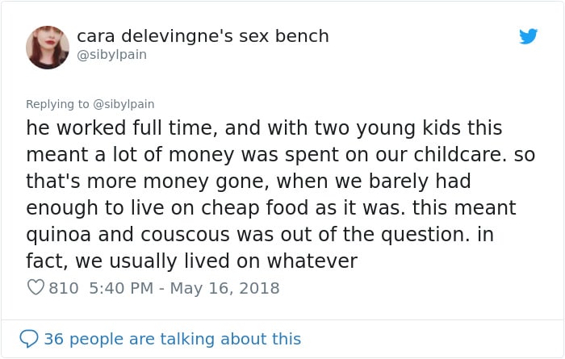Open the user's profile picture
This screenshot has width=565, height=359.
click(x=48, y=47)
